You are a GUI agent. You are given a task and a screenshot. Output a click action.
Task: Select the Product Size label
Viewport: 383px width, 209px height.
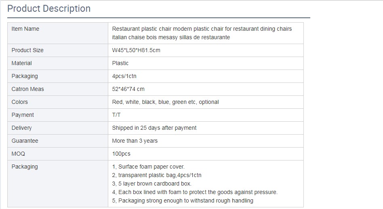pos(27,50)
